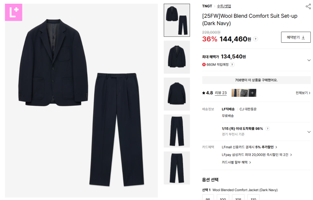The width and height of the screenshot is (313, 200).
Task: Select the jacket back view thumbnail
Action: point(177,94)
